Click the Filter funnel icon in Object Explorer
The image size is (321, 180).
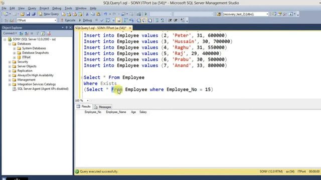coord(38,33)
